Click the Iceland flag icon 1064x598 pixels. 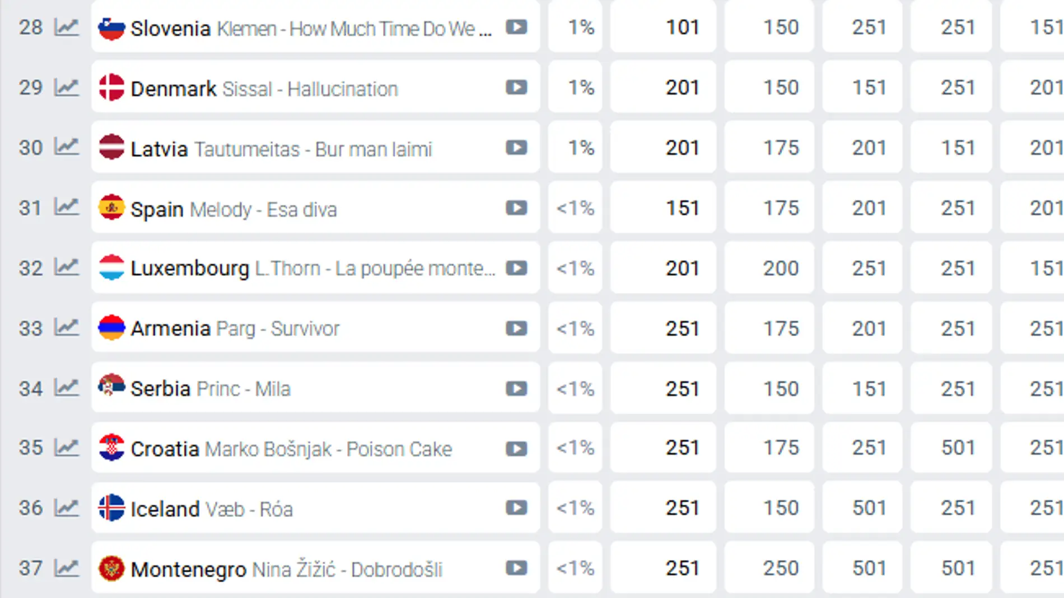pyautogui.click(x=111, y=508)
